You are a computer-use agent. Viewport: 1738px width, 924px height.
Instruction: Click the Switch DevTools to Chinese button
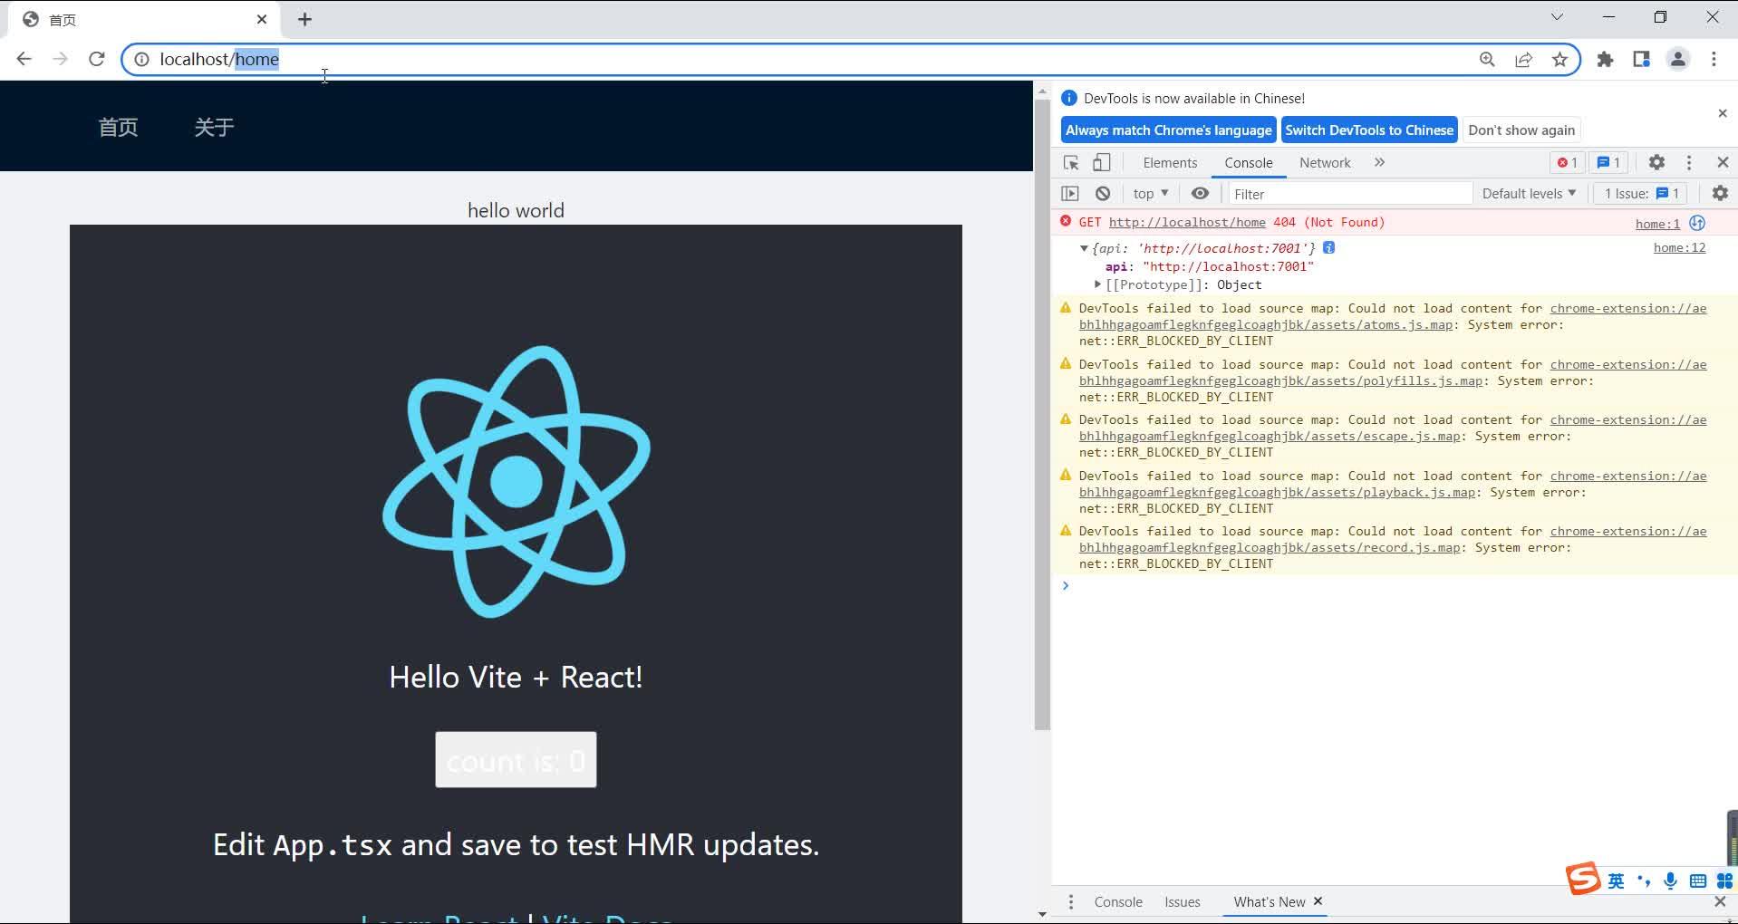click(x=1369, y=130)
